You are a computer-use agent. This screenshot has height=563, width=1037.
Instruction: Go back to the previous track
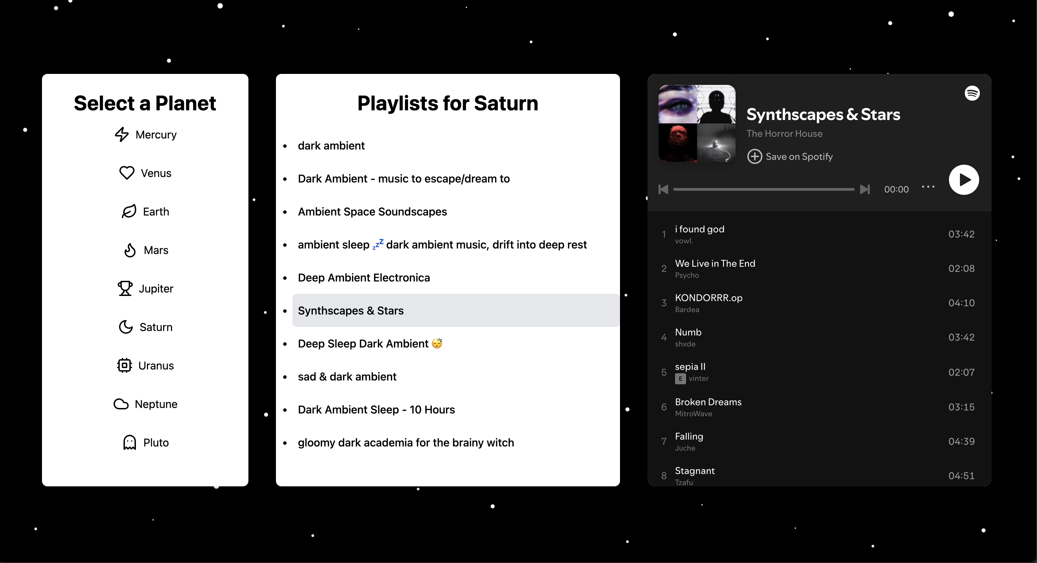[x=663, y=189]
